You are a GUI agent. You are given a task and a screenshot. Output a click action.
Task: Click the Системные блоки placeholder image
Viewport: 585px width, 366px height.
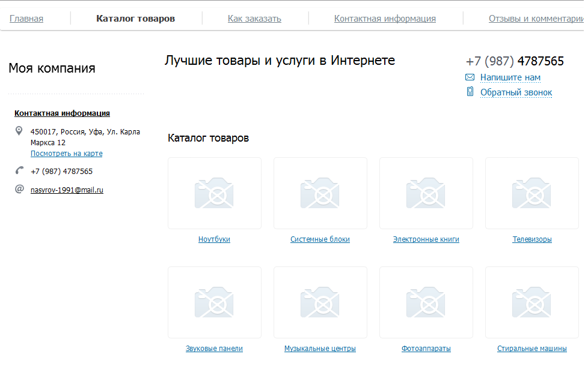(320, 193)
